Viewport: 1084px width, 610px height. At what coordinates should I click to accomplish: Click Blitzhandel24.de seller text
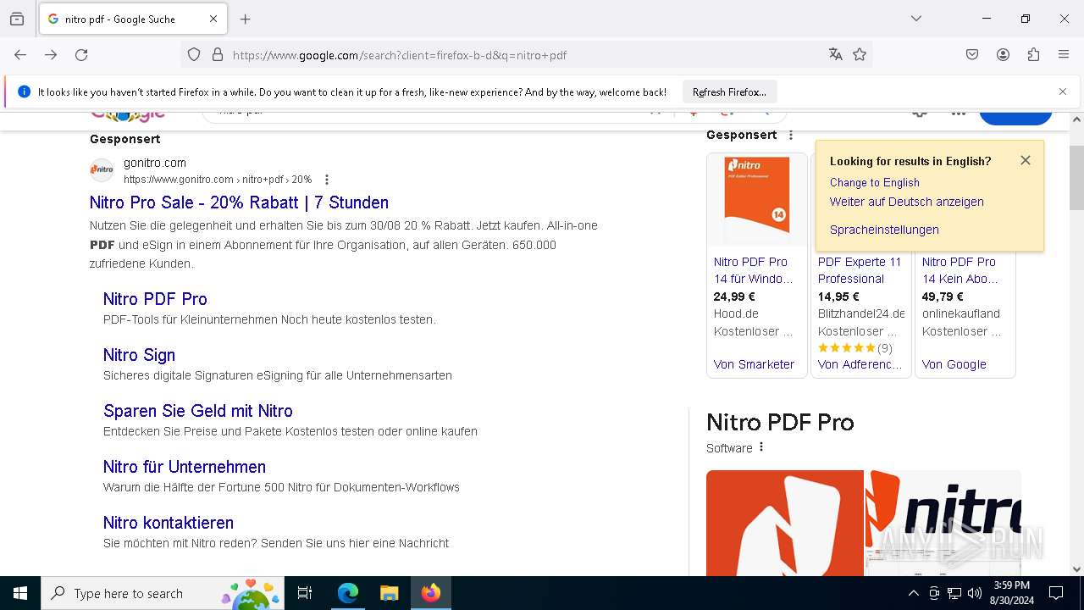861,313
